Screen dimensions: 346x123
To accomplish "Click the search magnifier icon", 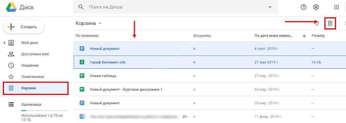I will [81, 7].
